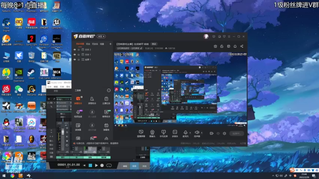Expand microphone options arrow
The width and height of the screenshot is (319, 179).
point(190,133)
